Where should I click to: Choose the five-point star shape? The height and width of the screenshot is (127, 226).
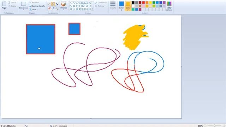tap(77, 9)
